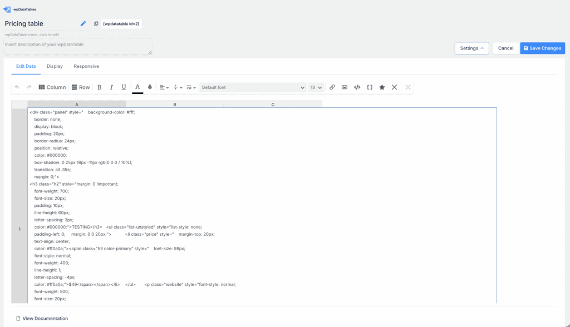Click the line 'font-style: normal;'
The image size is (570, 327).
click(53, 256)
